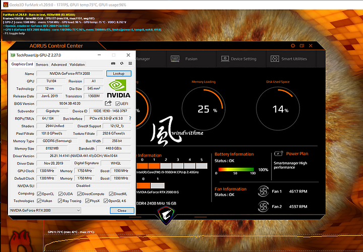Click the Fan 1 fan icon
This screenshot has height=252, width=363.
pos(263,191)
